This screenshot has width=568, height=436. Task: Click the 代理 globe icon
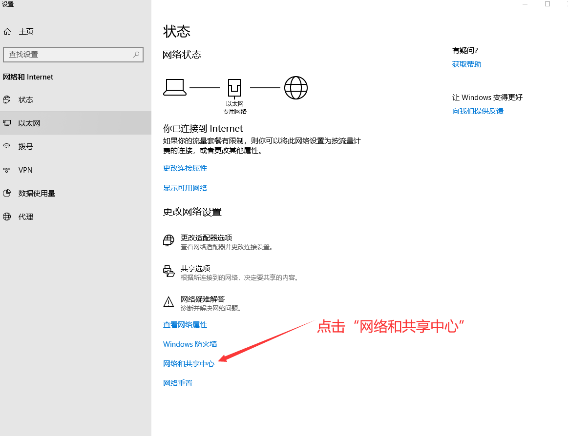pos(7,217)
